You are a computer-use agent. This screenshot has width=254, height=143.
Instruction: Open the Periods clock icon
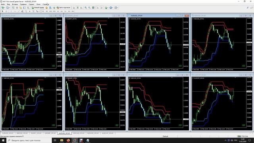coord(111,8)
